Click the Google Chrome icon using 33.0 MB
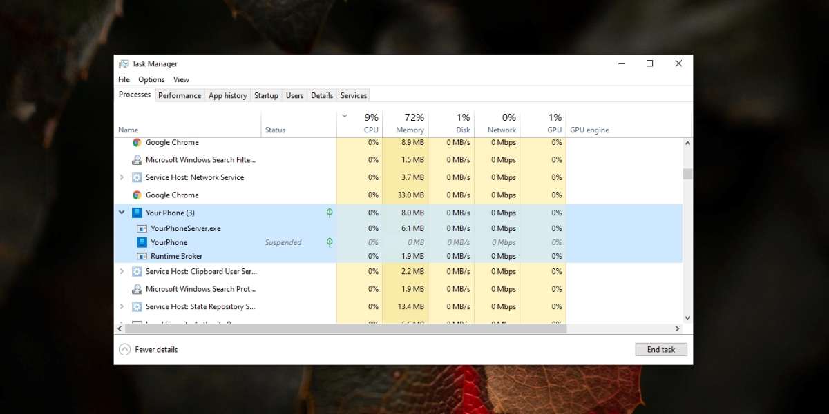The height and width of the screenshot is (414, 829). click(137, 195)
